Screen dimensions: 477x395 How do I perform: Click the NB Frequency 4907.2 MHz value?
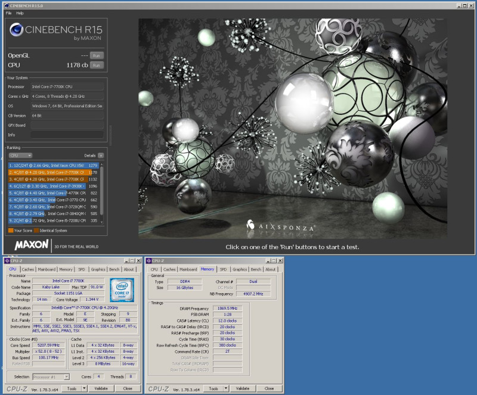click(x=253, y=294)
